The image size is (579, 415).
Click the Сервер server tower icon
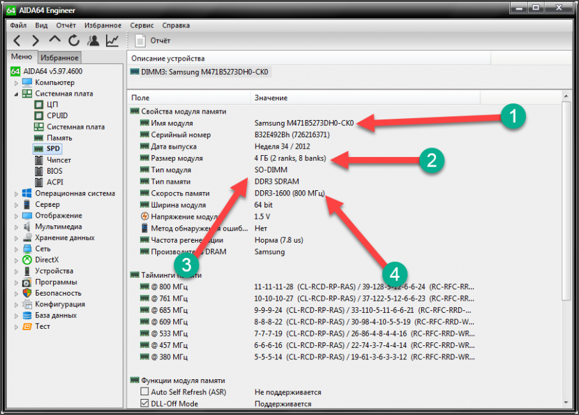tap(27, 204)
